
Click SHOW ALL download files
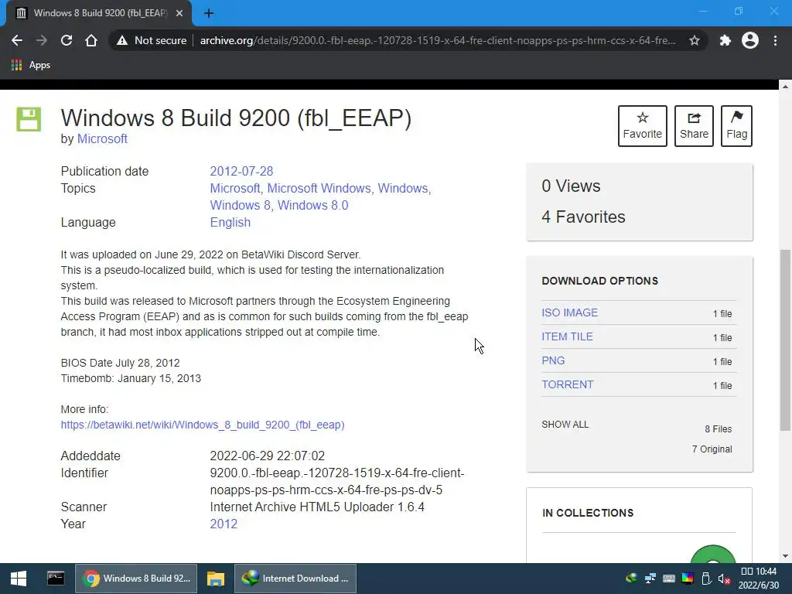click(x=565, y=425)
